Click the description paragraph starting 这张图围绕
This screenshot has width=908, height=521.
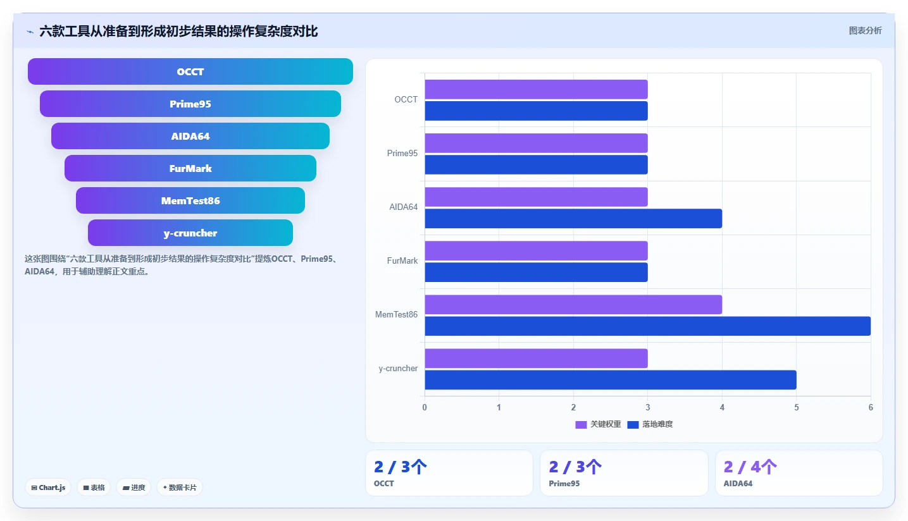click(182, 266)
